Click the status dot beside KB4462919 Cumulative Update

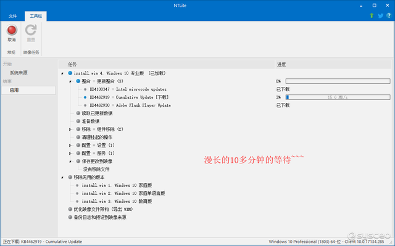(85, 97)
